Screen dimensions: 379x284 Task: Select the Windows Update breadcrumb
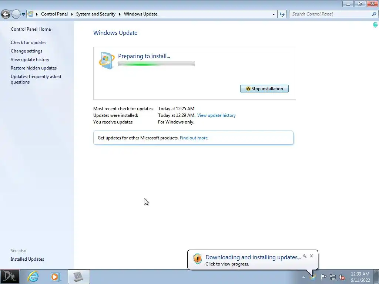coord(141,14)
